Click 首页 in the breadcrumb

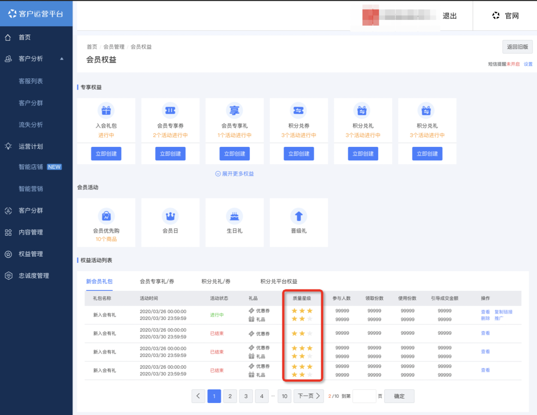pos(92,47)
